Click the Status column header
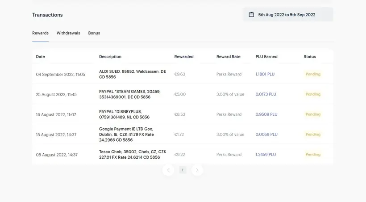 point(309,57)
